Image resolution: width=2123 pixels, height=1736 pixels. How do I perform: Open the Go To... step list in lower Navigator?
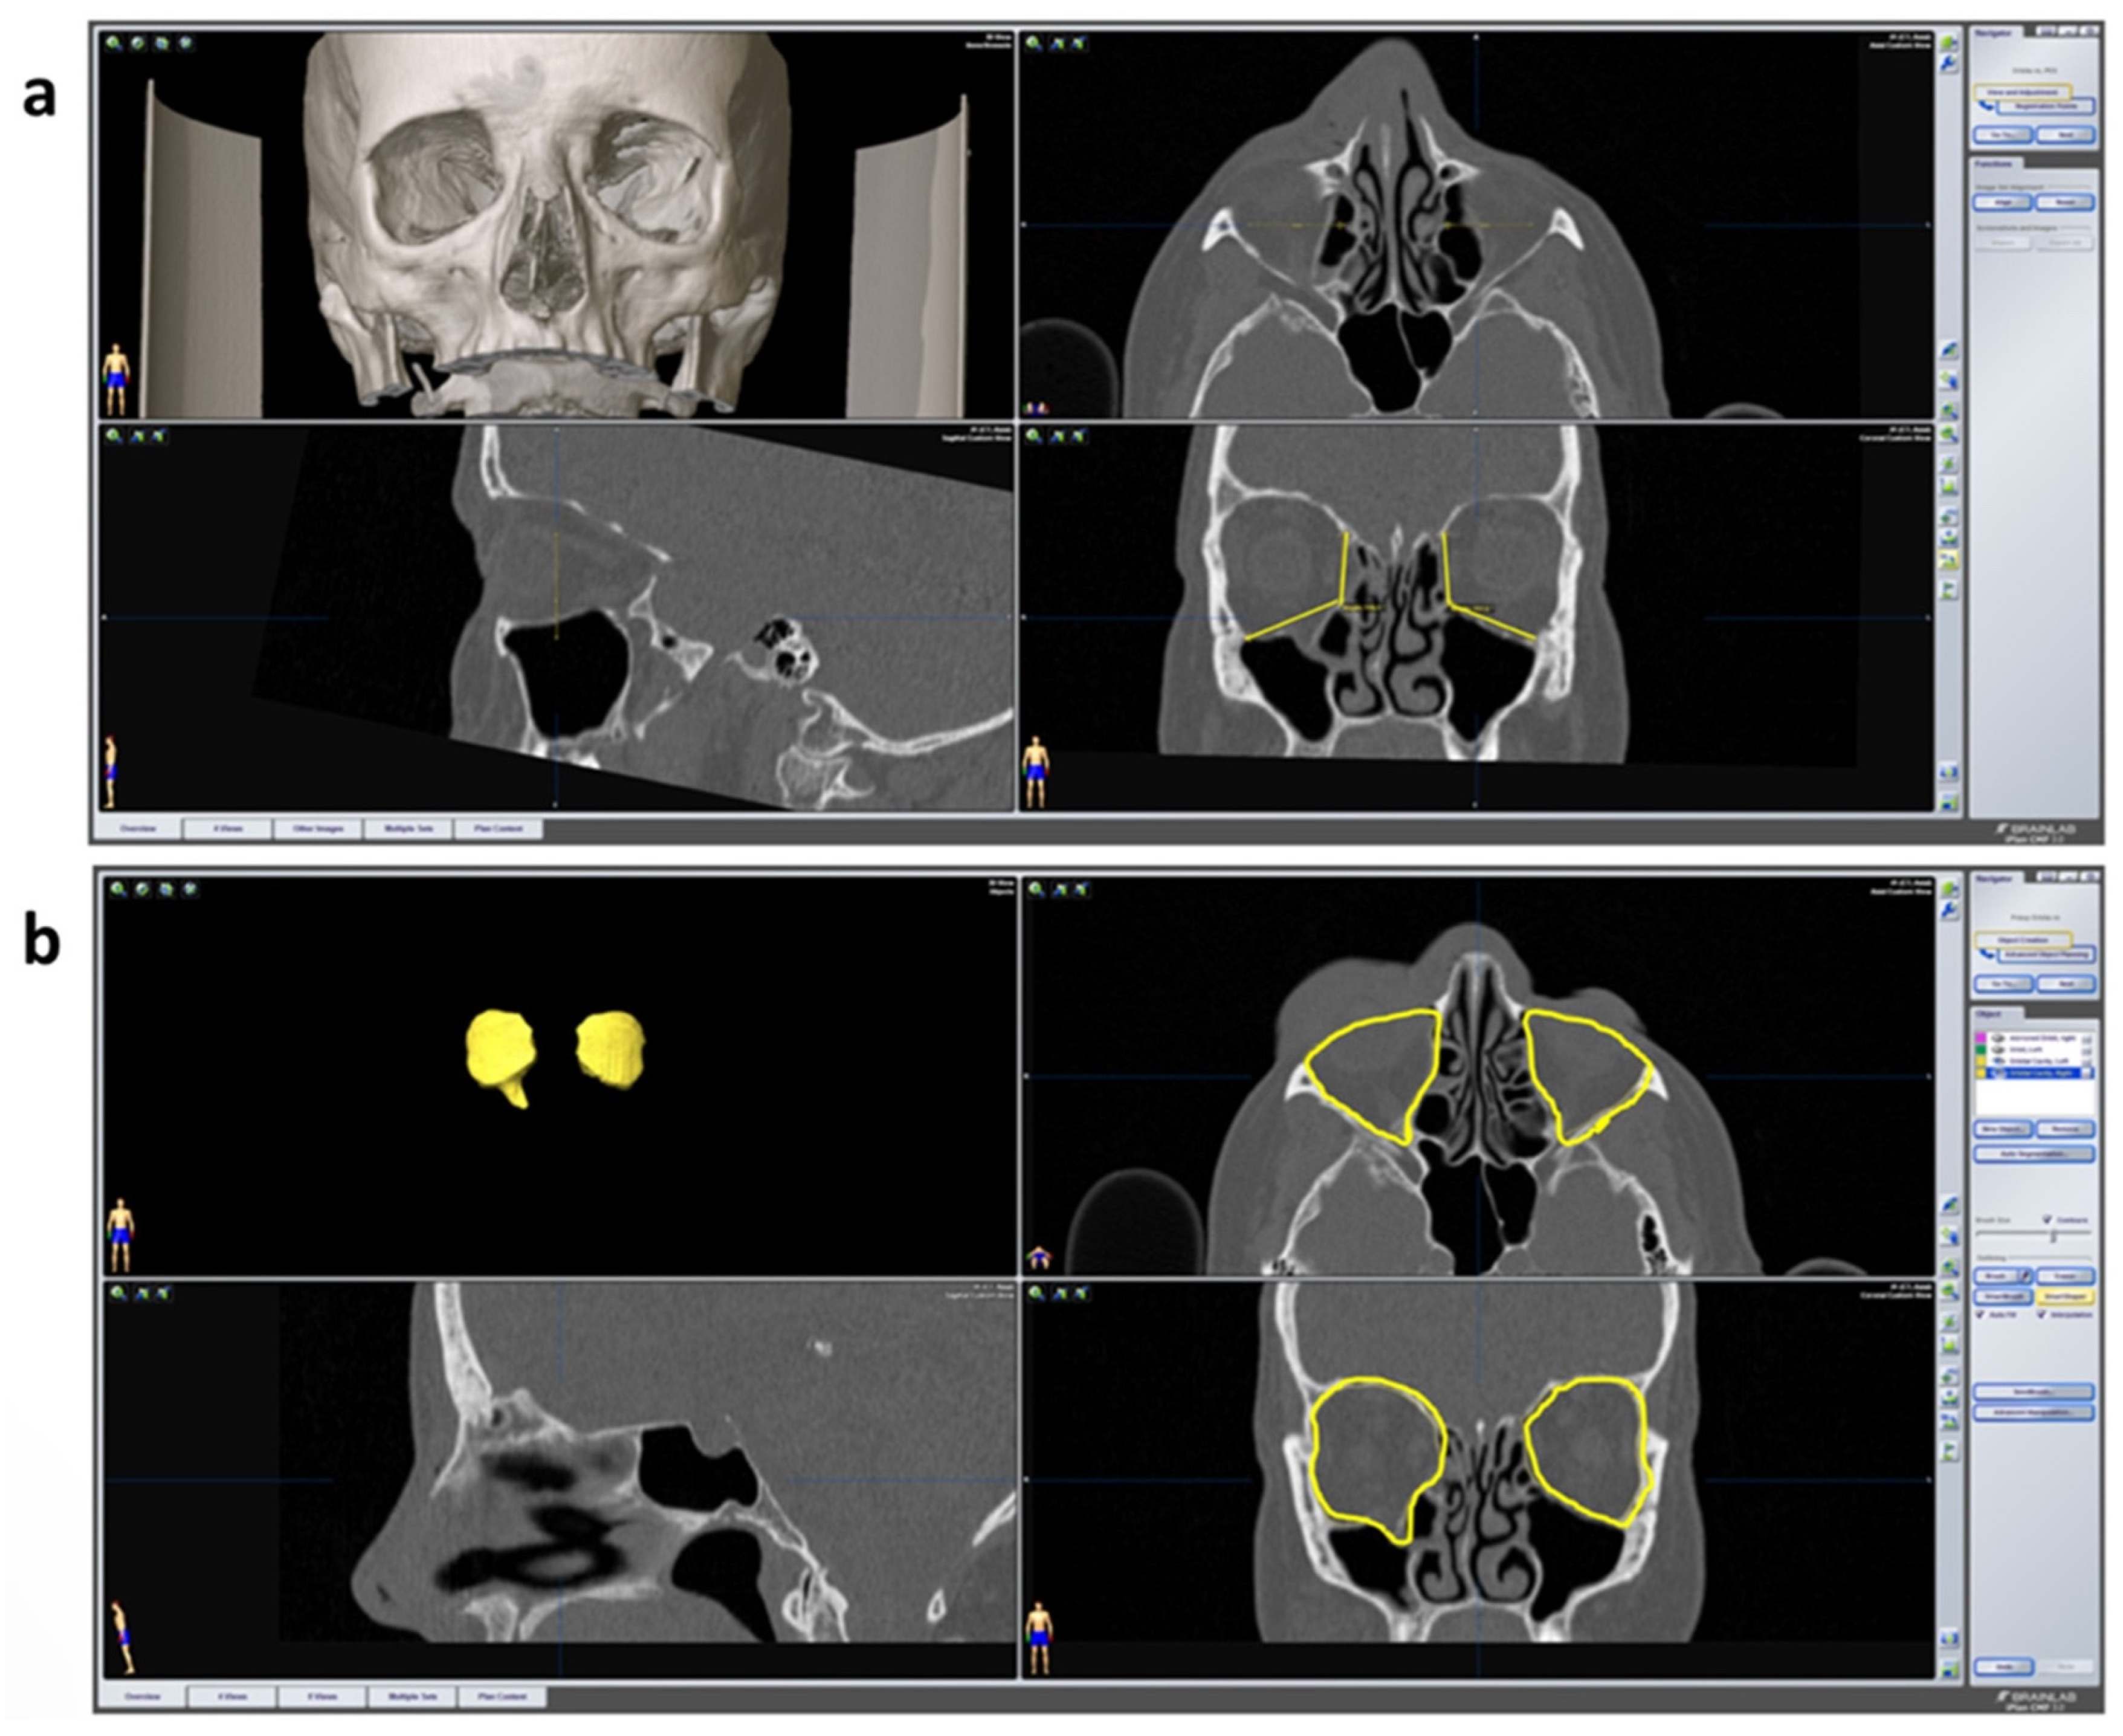2003,984
